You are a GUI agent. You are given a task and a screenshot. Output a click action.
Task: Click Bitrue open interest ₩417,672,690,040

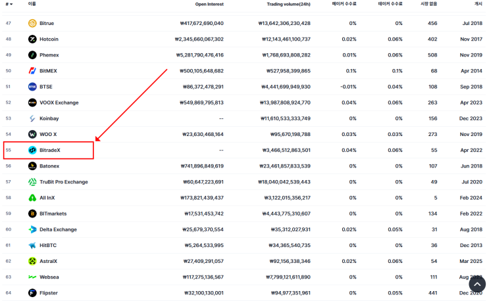point(202,24)
